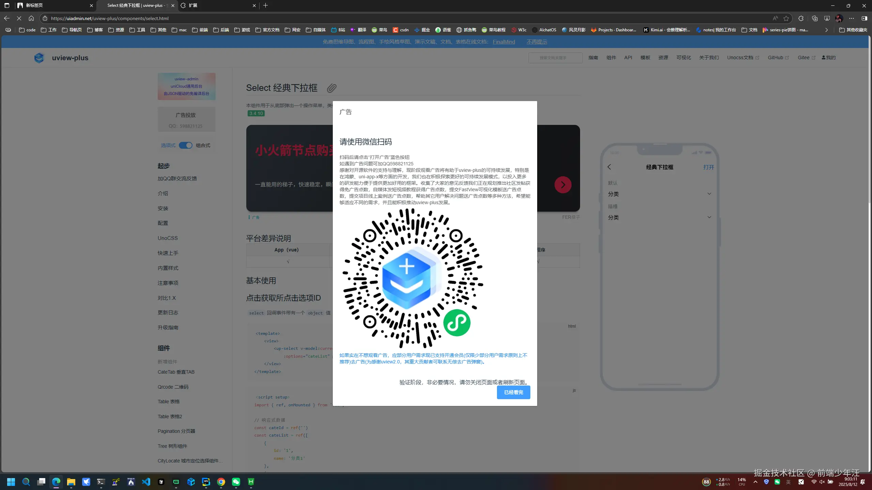
Task: Open the favorites bar overflow chevron
Action: coord(826,30)
